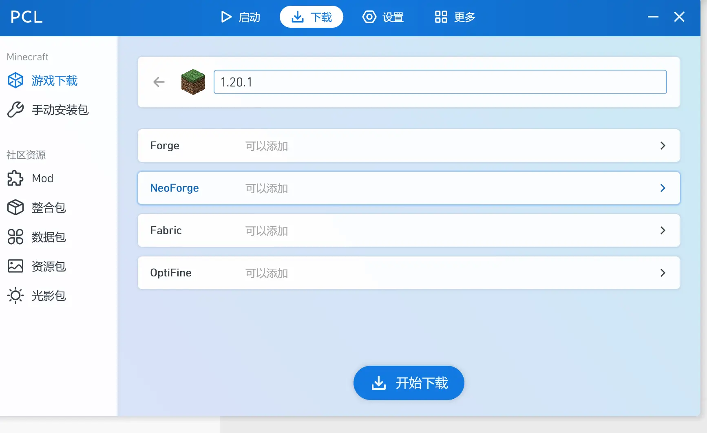
Task: Click the picture icon beside 资源包
Action: pos(15,266)
